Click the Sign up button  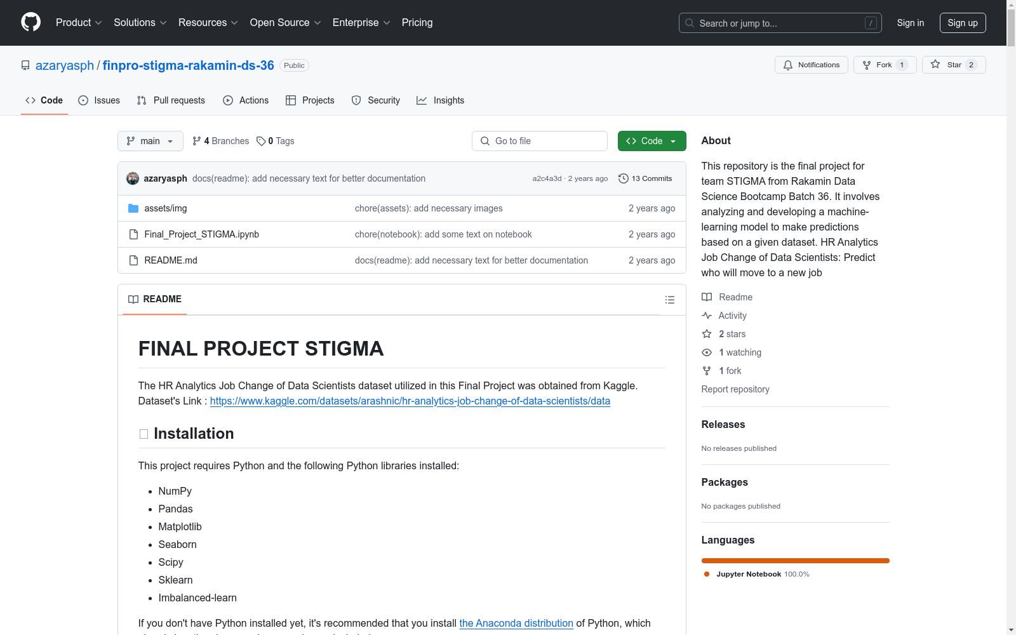click(963, 23)
